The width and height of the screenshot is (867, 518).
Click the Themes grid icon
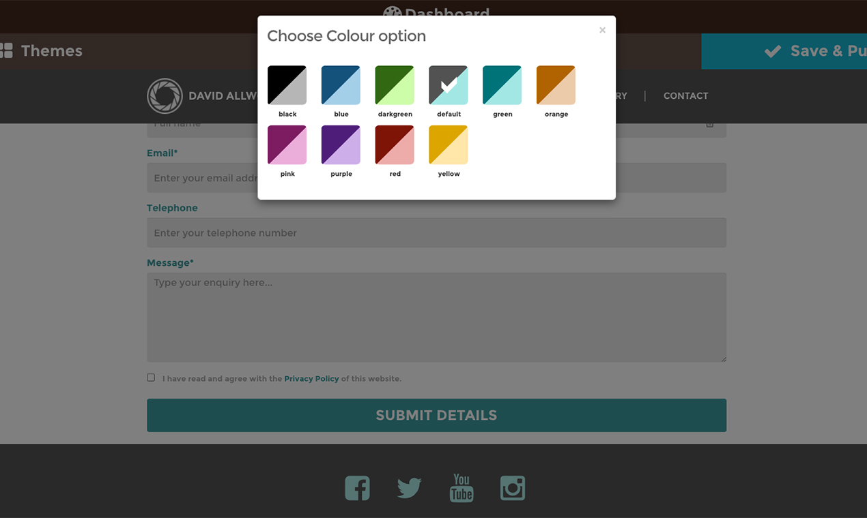point(6,50)
